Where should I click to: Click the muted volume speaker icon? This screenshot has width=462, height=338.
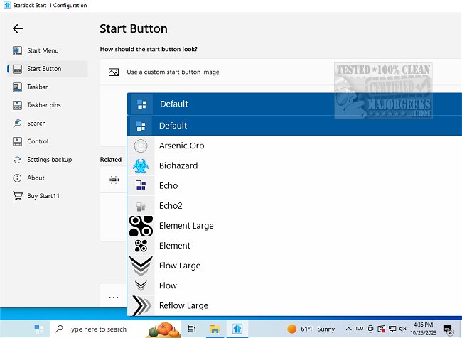click(x=403, y=329)
